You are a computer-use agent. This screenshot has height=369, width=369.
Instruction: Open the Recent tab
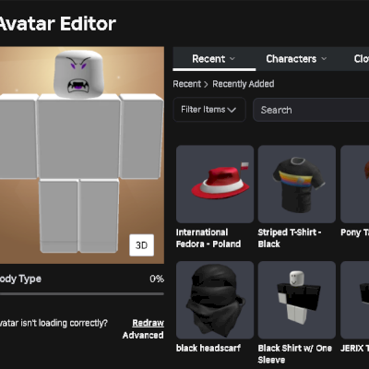[214, 59]
